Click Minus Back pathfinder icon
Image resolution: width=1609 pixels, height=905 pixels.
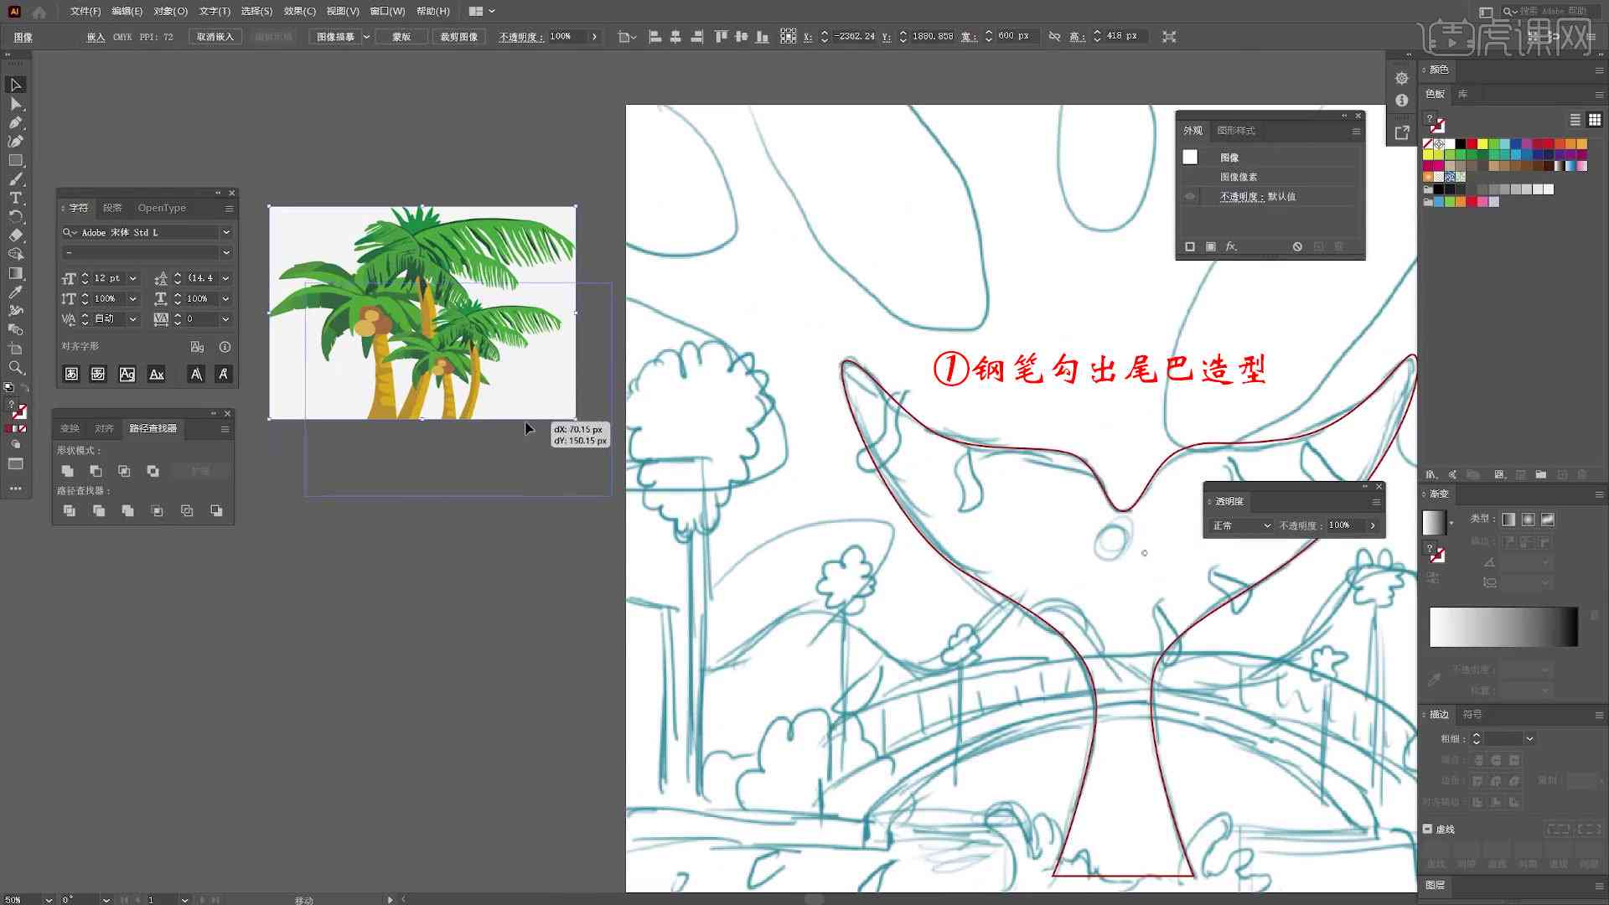click(216, 510)
